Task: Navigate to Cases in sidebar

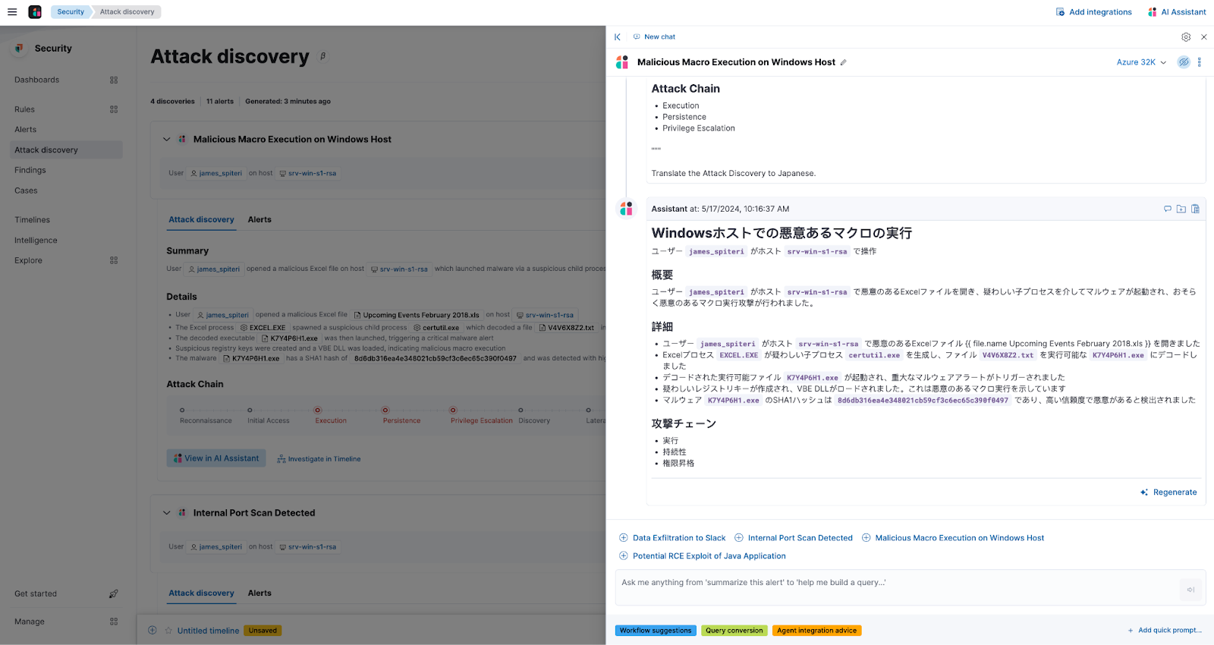Action: (26, 190)
